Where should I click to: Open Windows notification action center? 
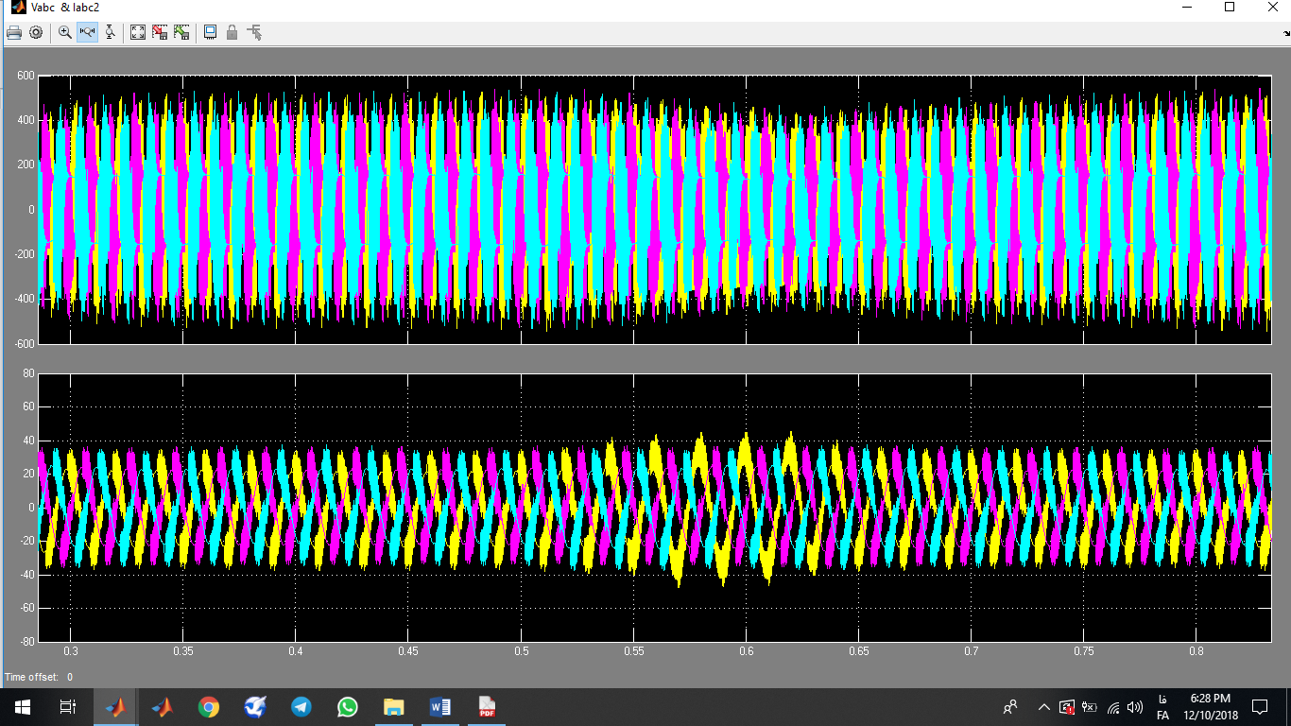click(x=1259, y=707)
